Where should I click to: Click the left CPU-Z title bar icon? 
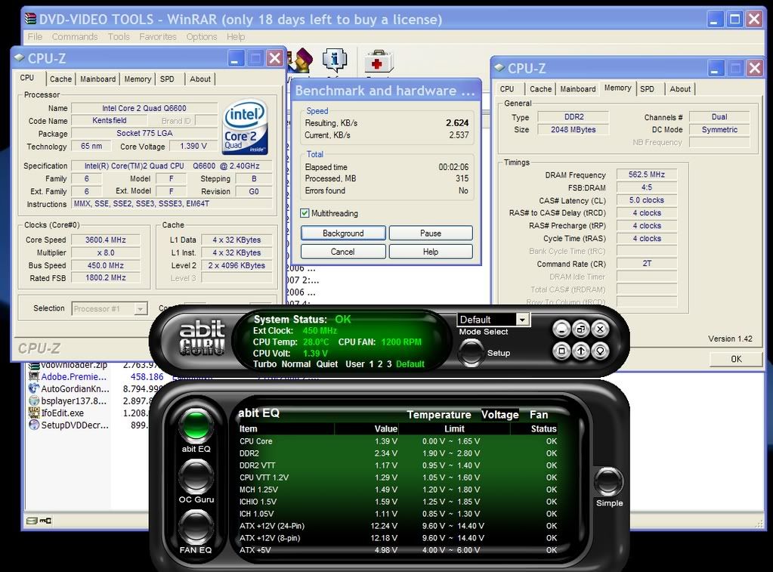tap(20, 57)
